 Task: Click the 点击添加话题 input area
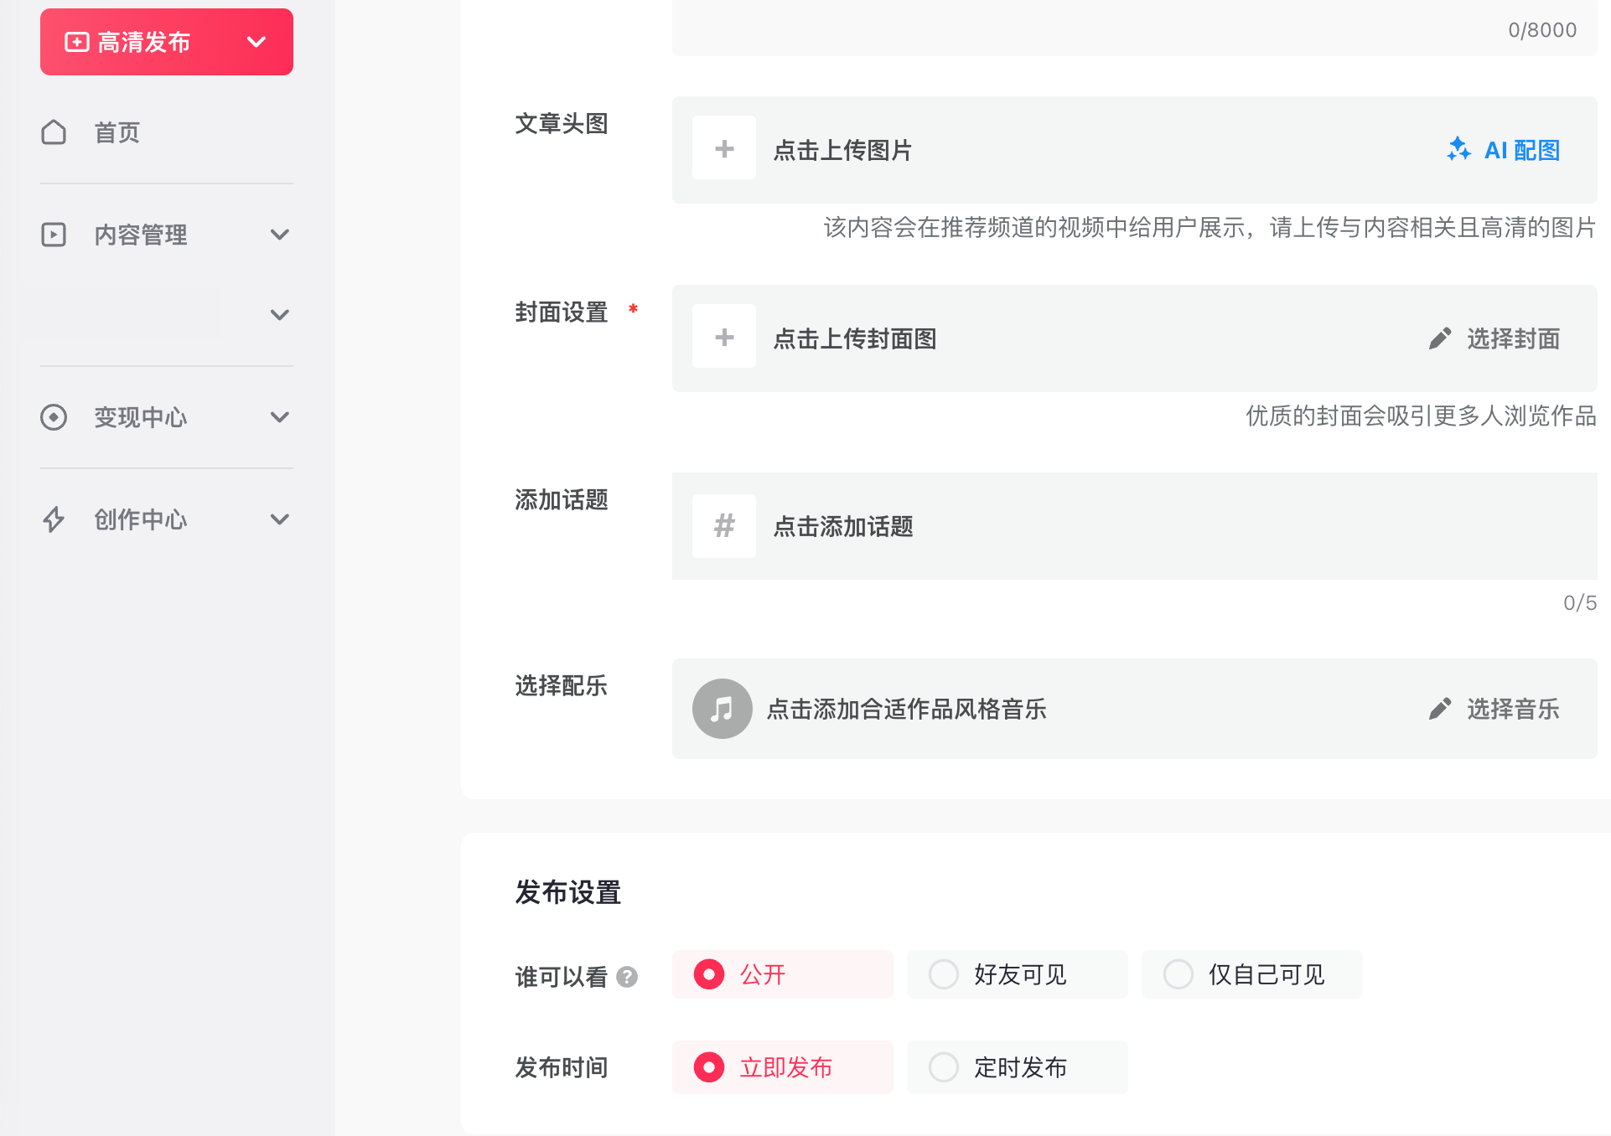point(843,526)
